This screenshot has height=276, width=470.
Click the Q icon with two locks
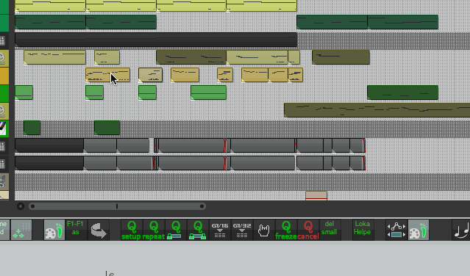click(198, 230)
